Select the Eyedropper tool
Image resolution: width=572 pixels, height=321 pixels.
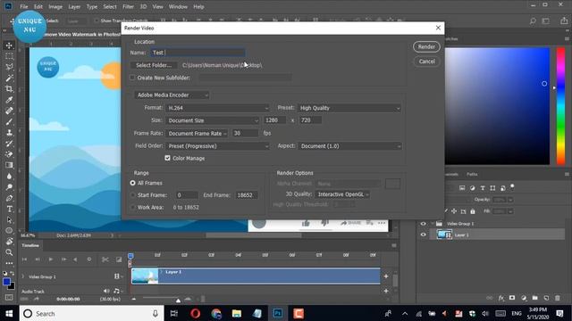[9, 100]
